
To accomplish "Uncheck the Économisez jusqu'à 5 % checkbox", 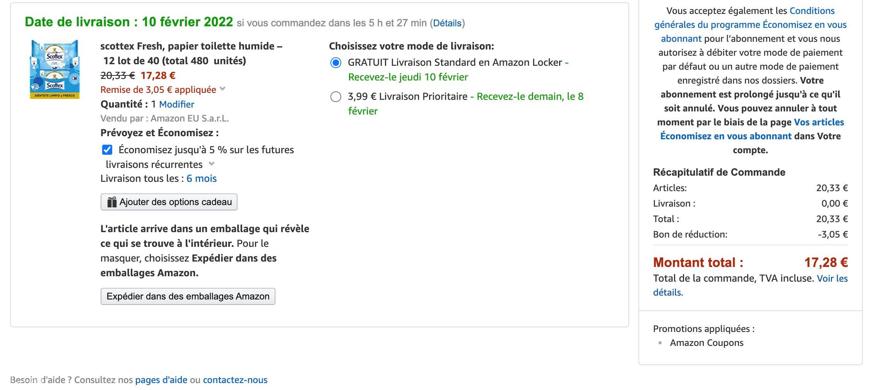I will click(107, 150).
